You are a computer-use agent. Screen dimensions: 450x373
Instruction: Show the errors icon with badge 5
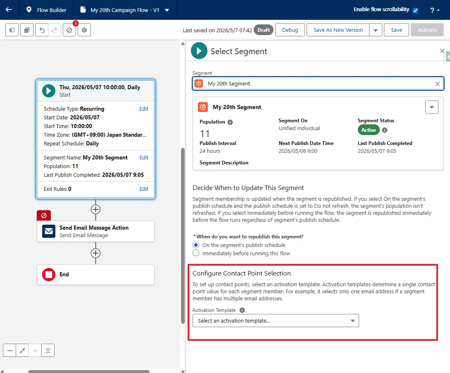point(69,30)
